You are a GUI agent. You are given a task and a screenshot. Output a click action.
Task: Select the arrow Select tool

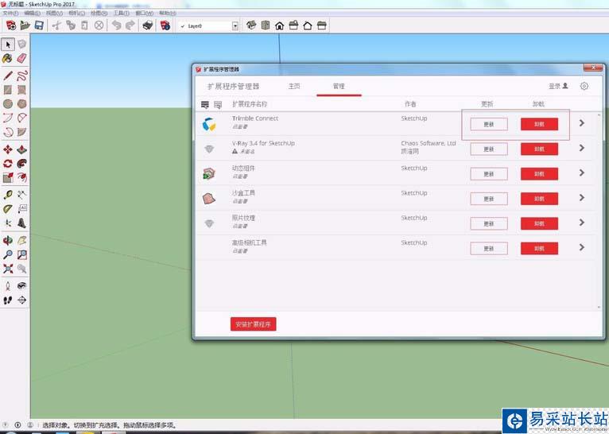8,45
